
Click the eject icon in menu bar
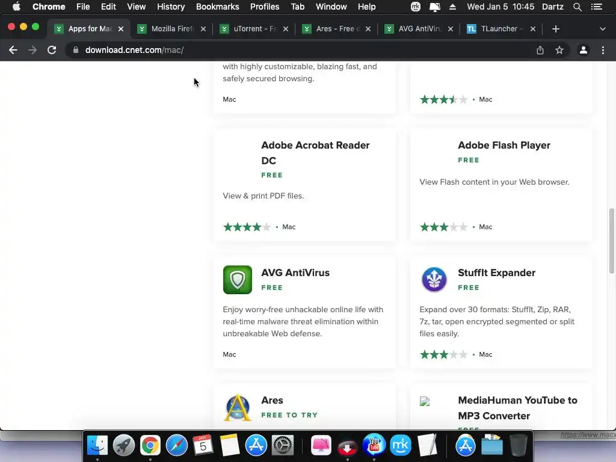[x=452, y=7]
